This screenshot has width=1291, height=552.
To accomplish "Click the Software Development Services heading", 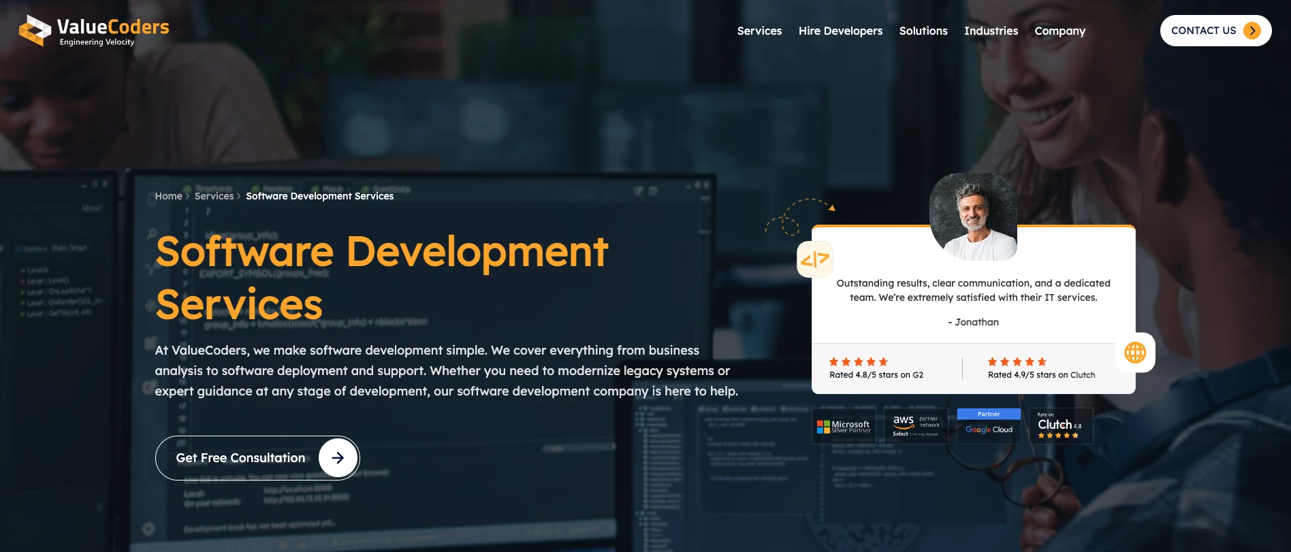I will tap(381, 278).
